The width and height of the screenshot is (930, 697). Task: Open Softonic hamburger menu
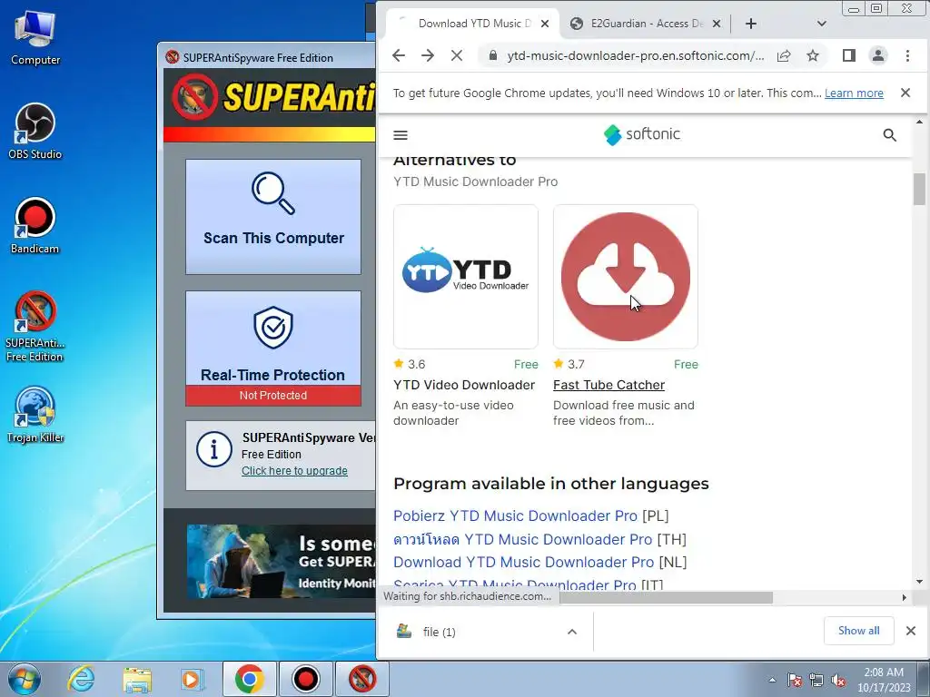pyautogui.click(x=401, y=135)
